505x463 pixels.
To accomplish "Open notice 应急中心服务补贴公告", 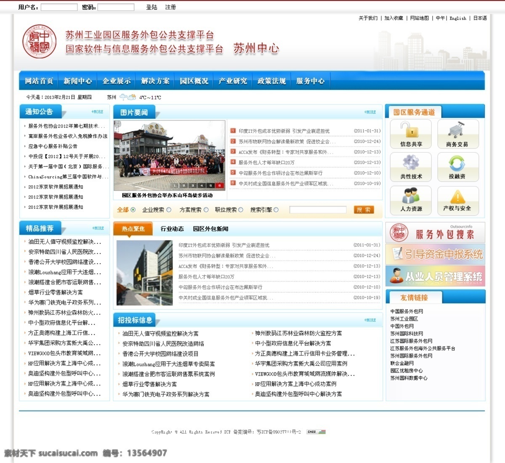I will click(x=53, y=146).
